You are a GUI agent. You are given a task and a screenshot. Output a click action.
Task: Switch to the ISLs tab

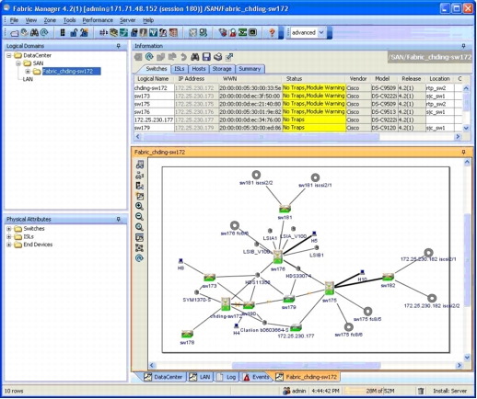pos(180,69)
